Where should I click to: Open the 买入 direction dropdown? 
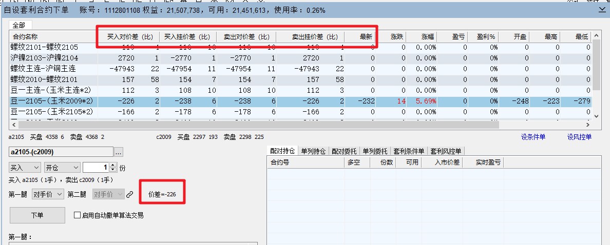(x=25, y=168)
